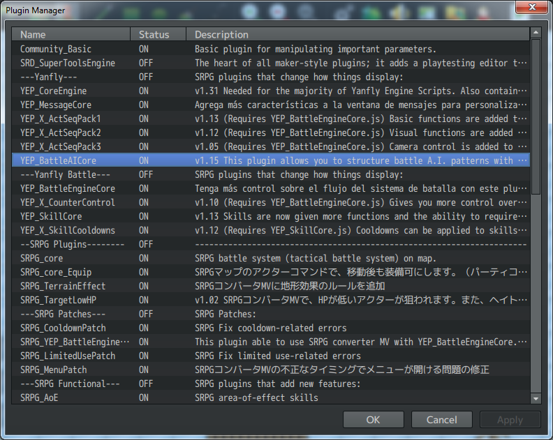
Task: Select the SRD_SuperToolsEngine plugin row
Action: click(x=271, y=63)
